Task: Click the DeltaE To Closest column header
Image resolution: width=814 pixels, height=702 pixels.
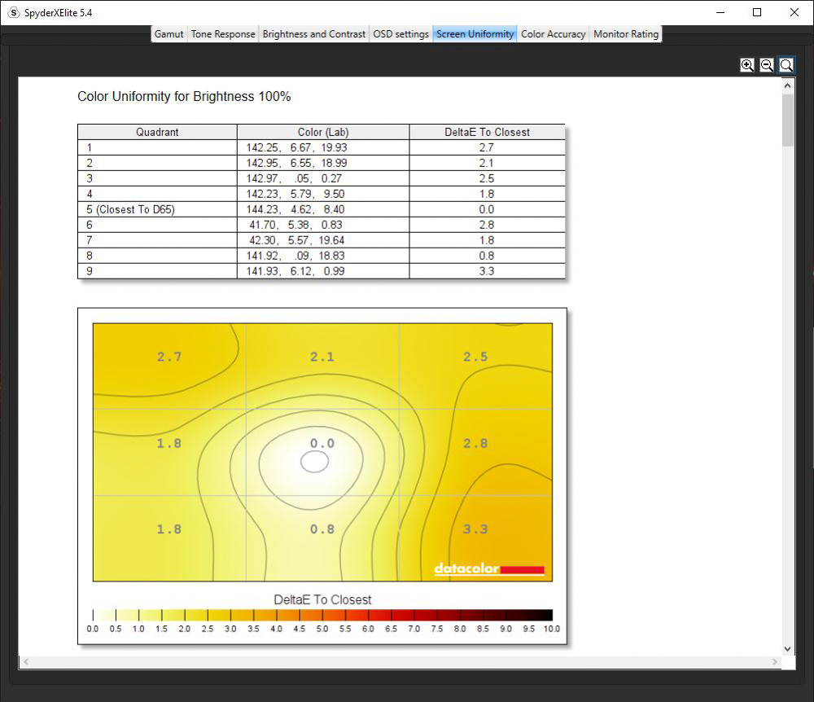Action: (x=487, y=132)
